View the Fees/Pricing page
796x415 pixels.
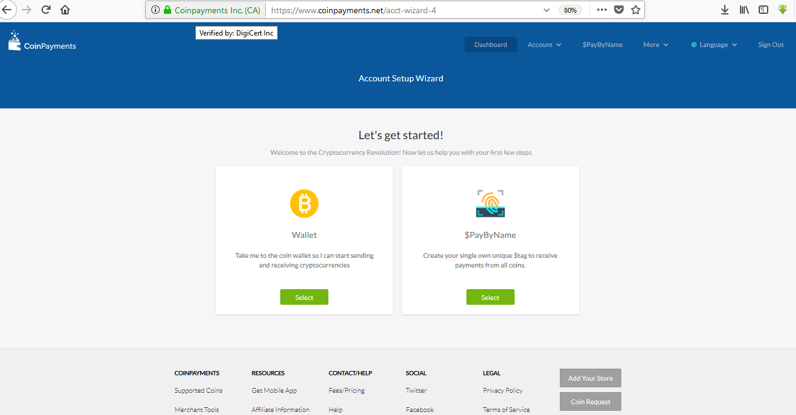346,390
